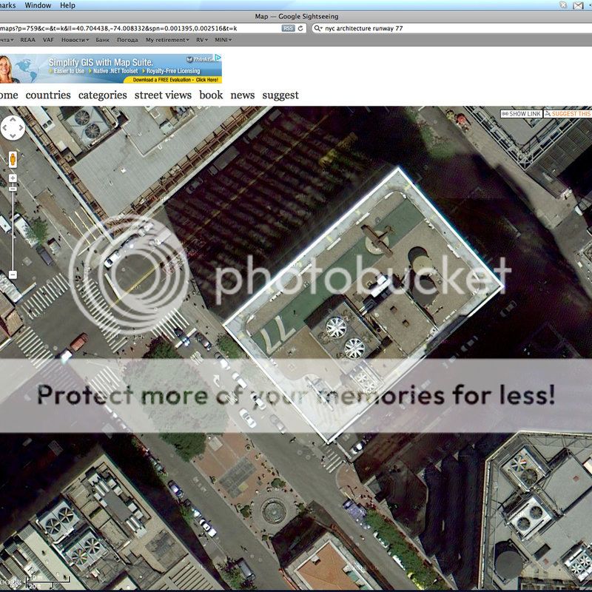This screenshot has width=592, height=592.
Task: Click the RSS feed button in address bar
Action: (288, 28)
